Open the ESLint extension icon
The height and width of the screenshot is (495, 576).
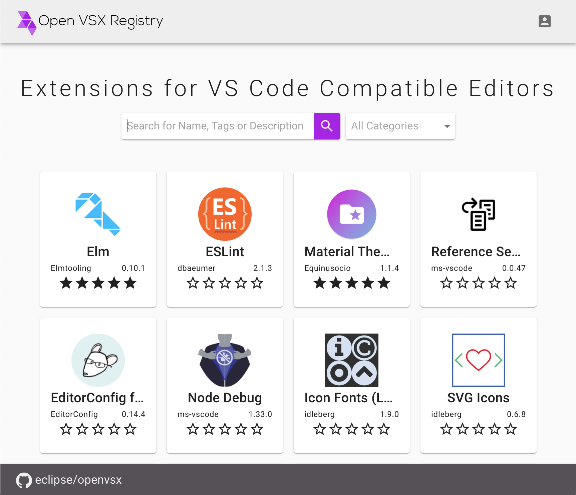[x=225, y=214]
